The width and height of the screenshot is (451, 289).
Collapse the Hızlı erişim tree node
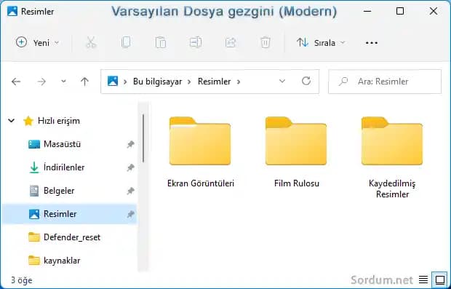point(11,121)
